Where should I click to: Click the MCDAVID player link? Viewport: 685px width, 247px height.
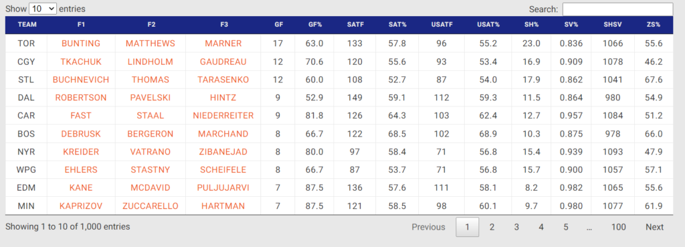click(x=151, y=187)
